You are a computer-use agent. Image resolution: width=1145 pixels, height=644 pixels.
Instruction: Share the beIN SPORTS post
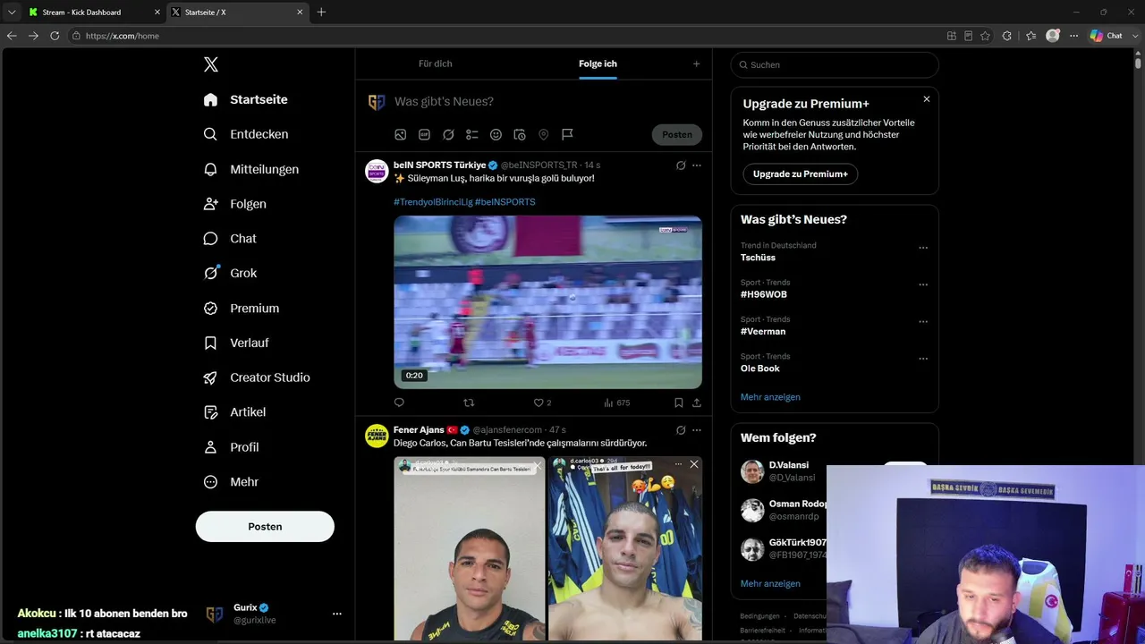click(697, 402)
